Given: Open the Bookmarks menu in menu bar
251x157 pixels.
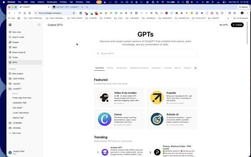Looking at the screenshot, I should [52, 2].
